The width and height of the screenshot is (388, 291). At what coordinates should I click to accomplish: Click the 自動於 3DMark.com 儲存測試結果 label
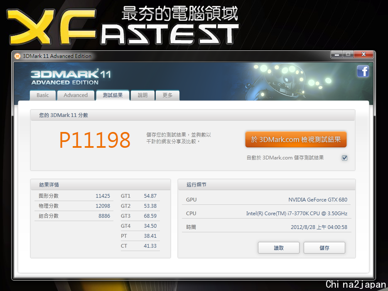point(285,158)
